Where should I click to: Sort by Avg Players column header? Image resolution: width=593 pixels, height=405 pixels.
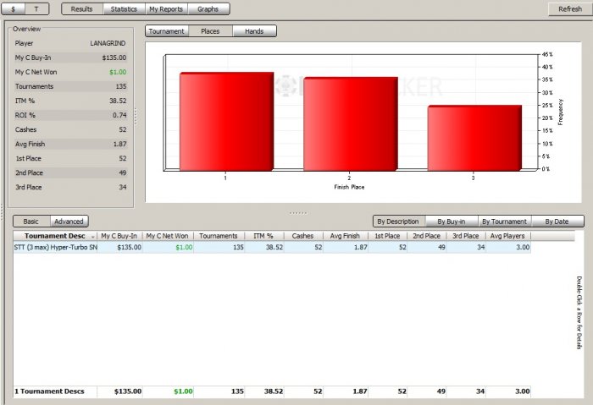(x=508, y=236)
